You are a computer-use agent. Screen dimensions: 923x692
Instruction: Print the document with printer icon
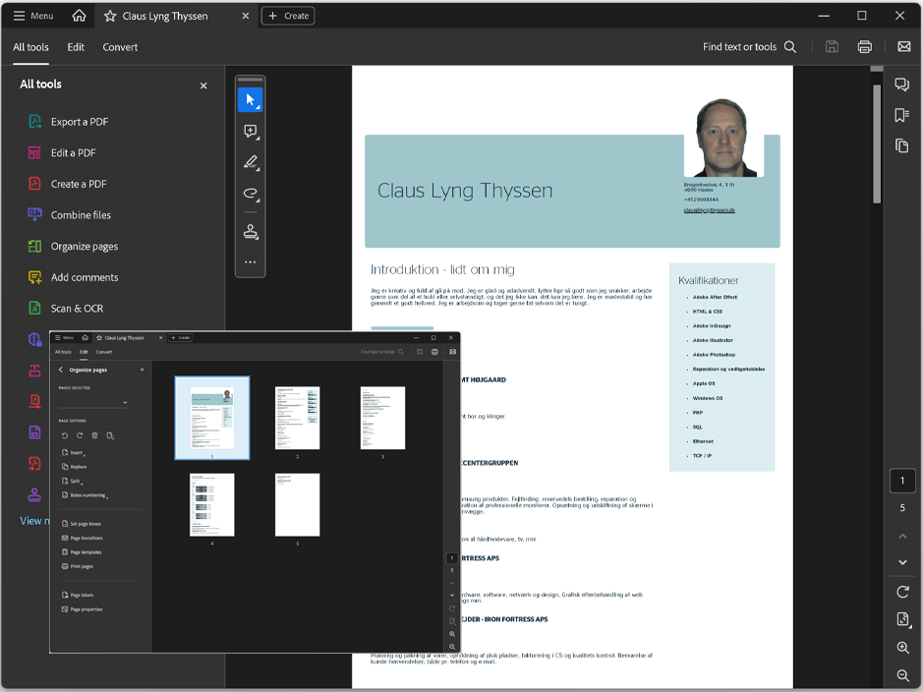tap(864, 47)
